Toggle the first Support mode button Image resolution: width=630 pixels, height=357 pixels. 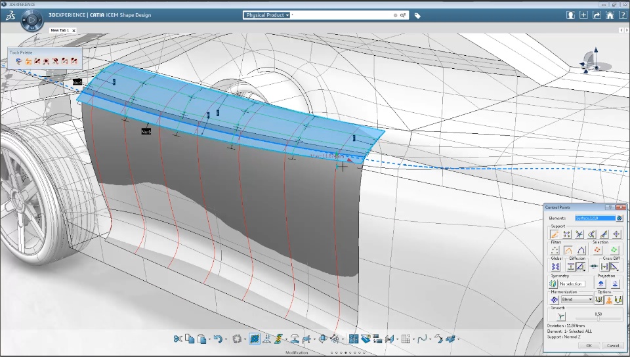point(555,234)
